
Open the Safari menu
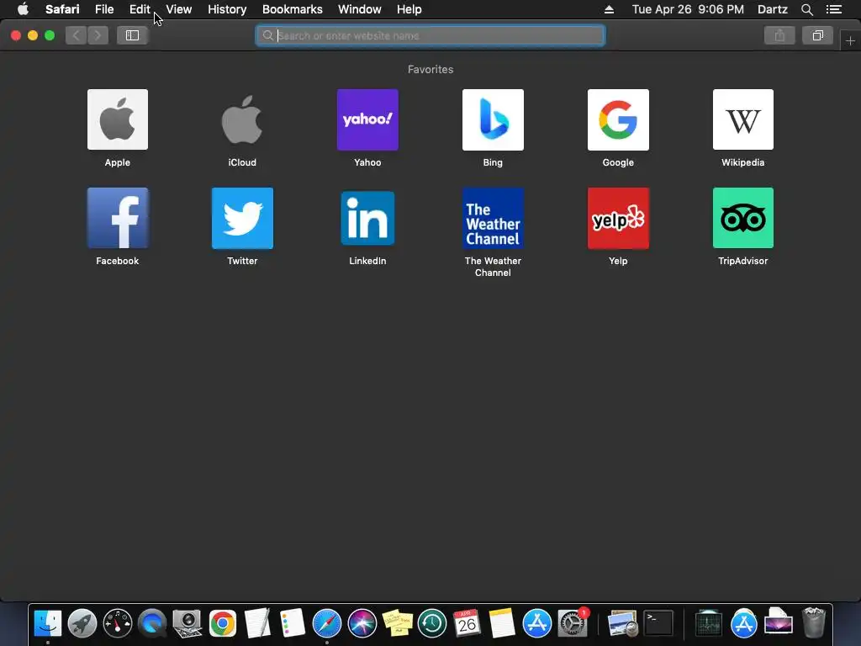coord(62,9)
